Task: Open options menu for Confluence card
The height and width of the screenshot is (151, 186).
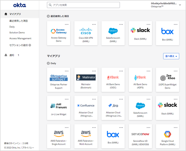Action: 94,99
